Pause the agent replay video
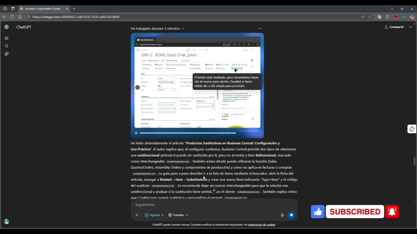 (136, 133)
